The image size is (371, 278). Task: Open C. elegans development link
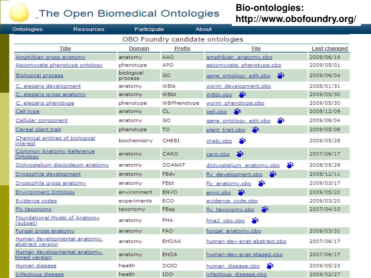tap(48, 86)
